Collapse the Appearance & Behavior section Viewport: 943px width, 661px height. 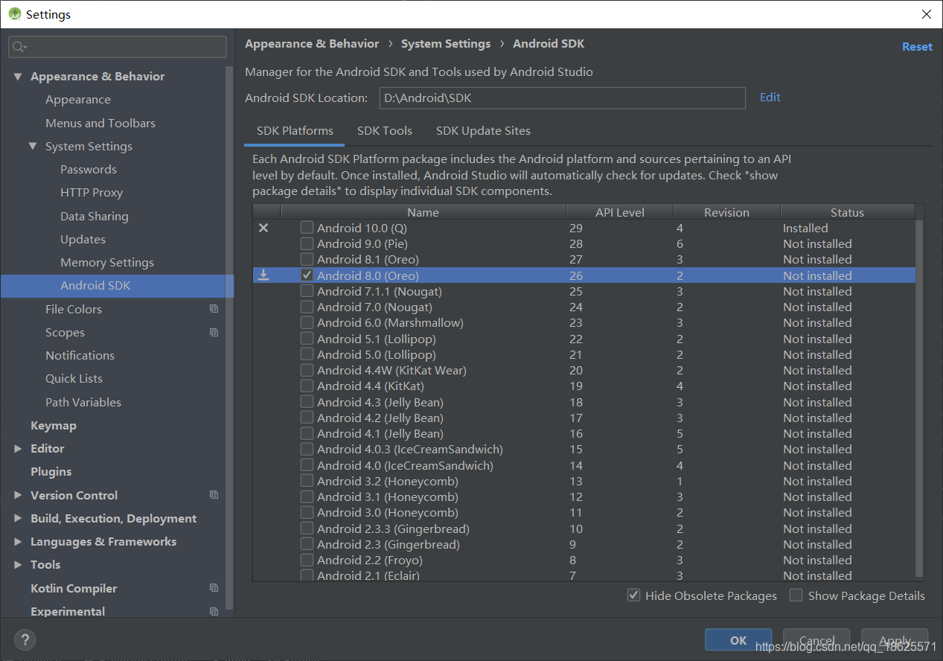point(18,77)
